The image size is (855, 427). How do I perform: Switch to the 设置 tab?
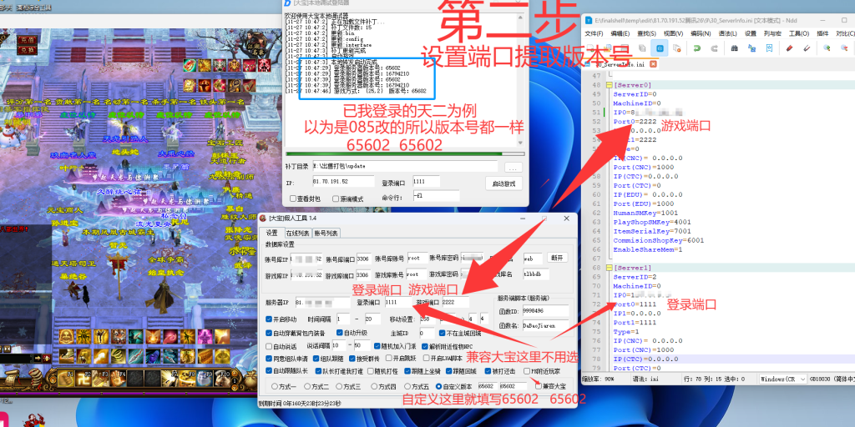(x=272, y=234)
